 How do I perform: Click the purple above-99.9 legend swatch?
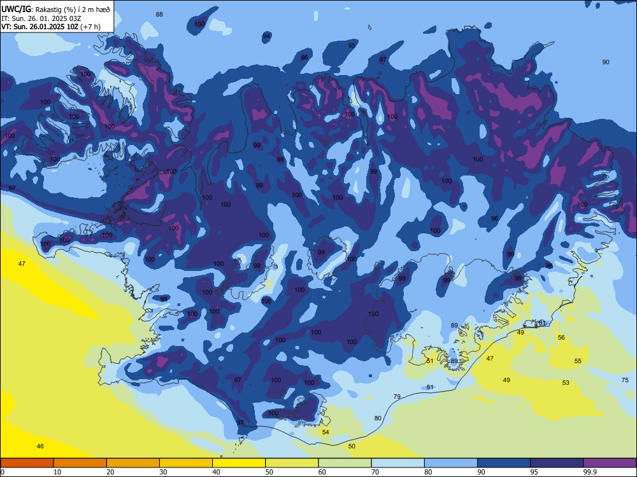click(610, 463)
